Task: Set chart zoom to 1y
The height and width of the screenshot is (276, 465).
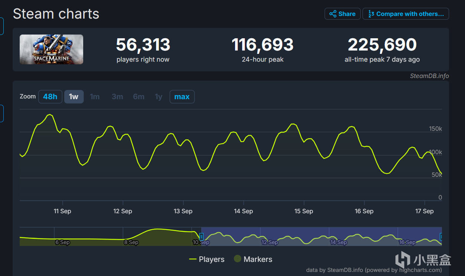Action: point(159,97)
